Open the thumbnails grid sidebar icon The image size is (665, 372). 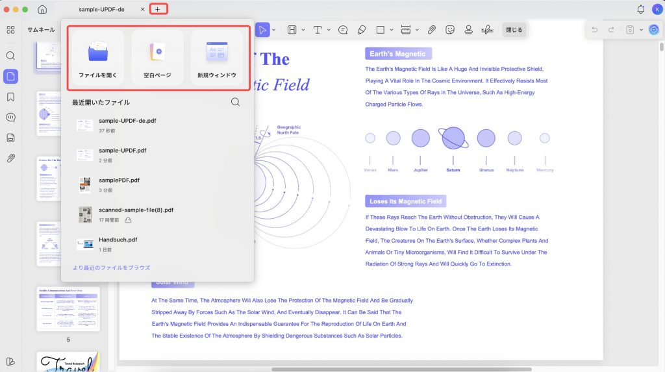(x=10, y=30)
